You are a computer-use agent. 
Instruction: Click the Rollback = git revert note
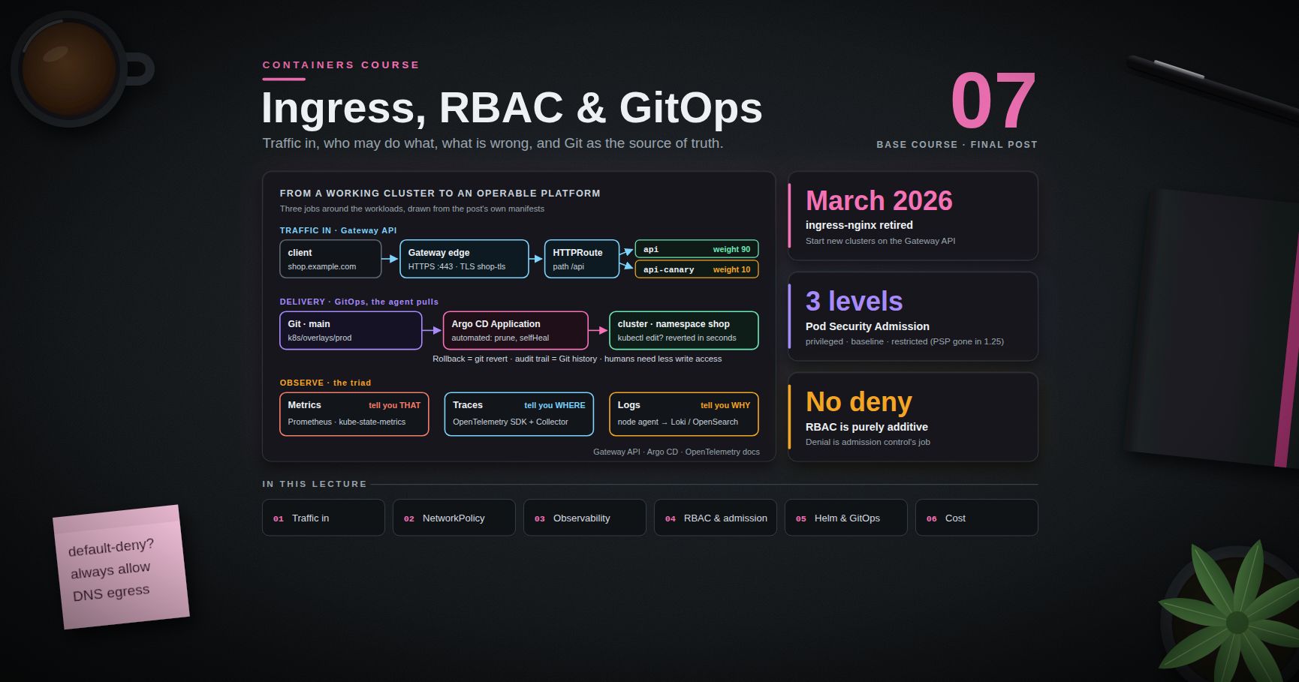pos(577,359)
